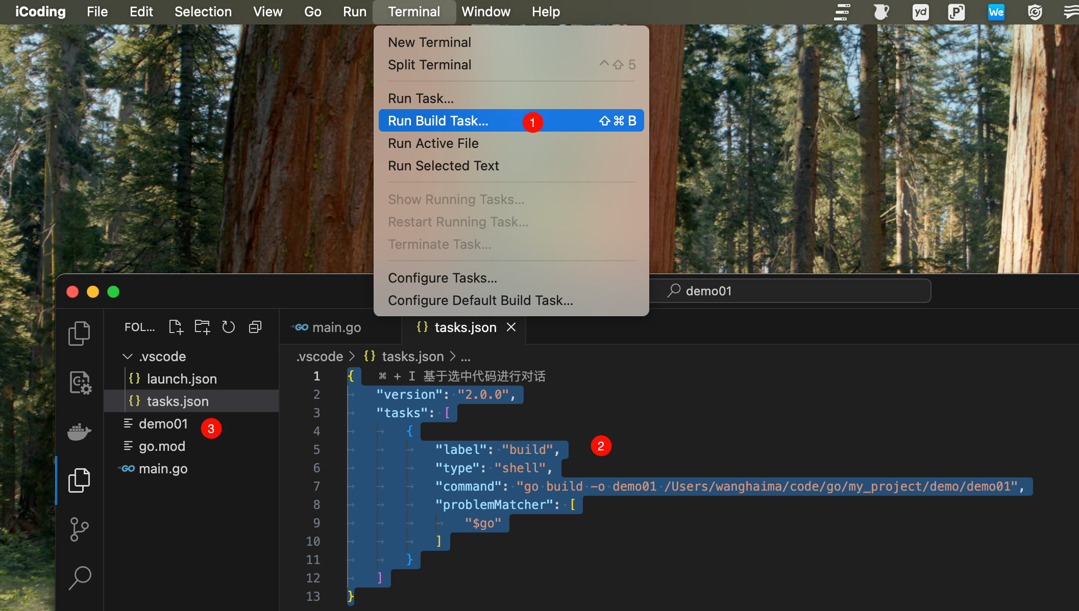1079x611 pixels.
Task: Open the Window menu in menu bar
Action: point(485,12)
